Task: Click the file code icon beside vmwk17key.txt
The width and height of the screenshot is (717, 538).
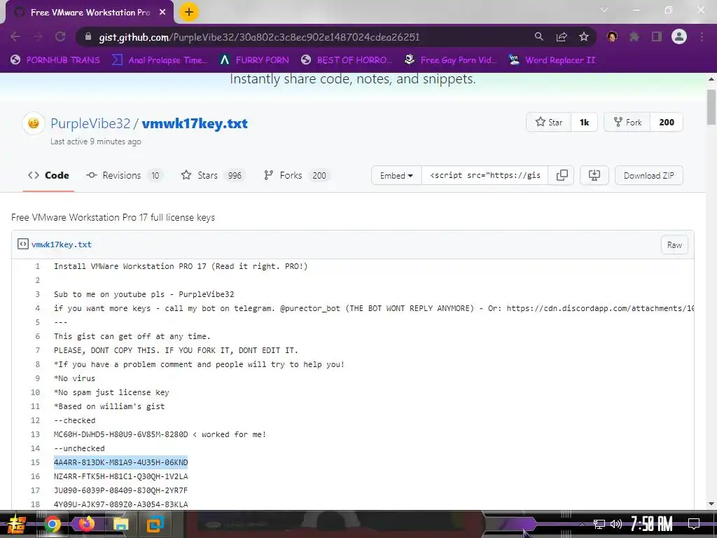Action: (23, 244)
